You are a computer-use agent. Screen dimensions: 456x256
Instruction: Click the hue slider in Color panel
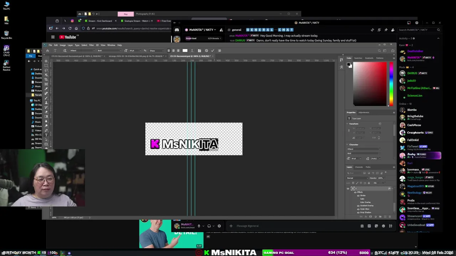tap(391, 84)
